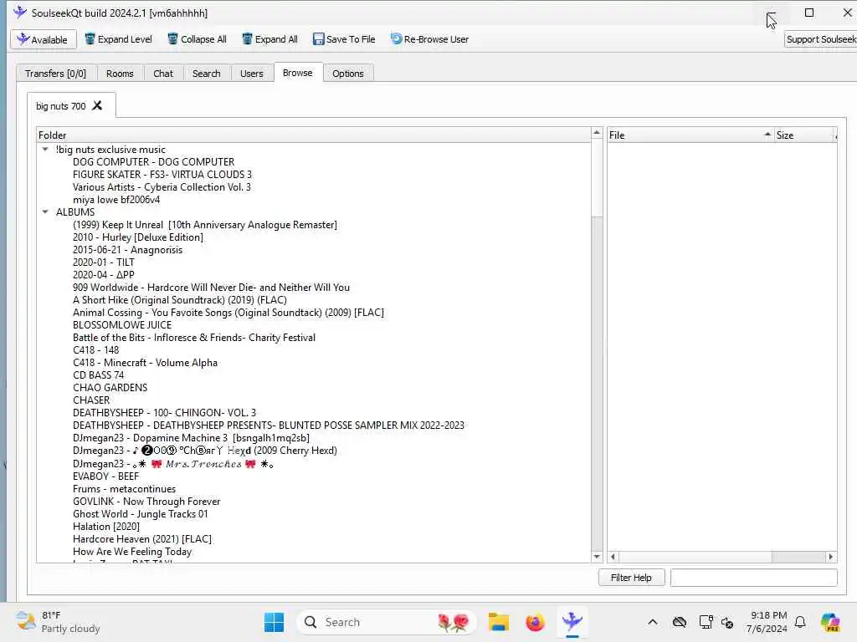Click the file filter input field
Image resolution: width=857 pixels, height=642 pixels.
754,578
